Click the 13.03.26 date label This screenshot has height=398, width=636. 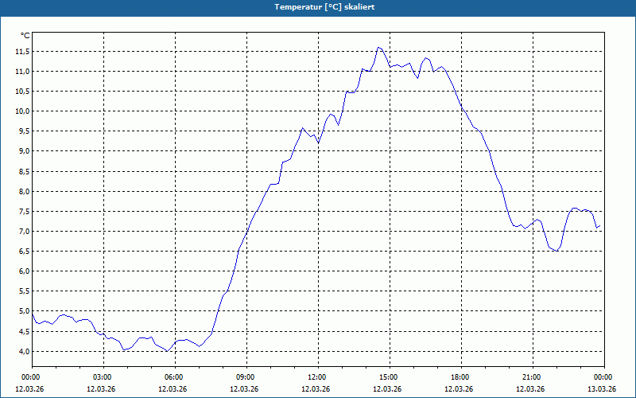coord(602,388)
